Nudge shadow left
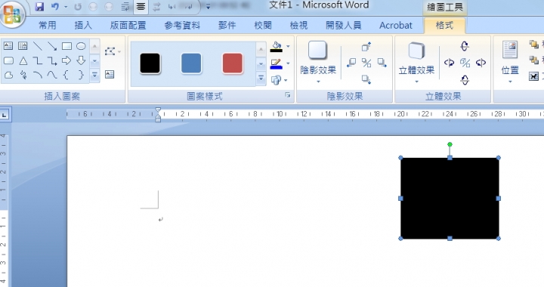The image size is (544, 287). (x=351, y=63)
